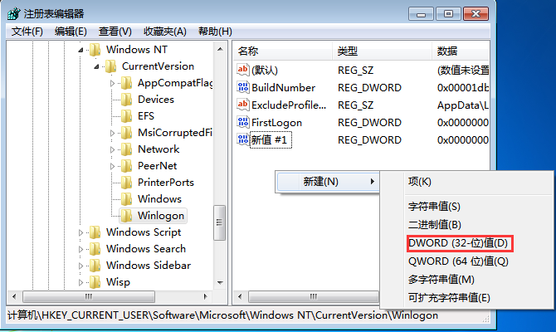The height and width of the screenshot is (332, 556).
Task: Click the tree pane vertical scrollbar thumb
Action: point(219,222)
